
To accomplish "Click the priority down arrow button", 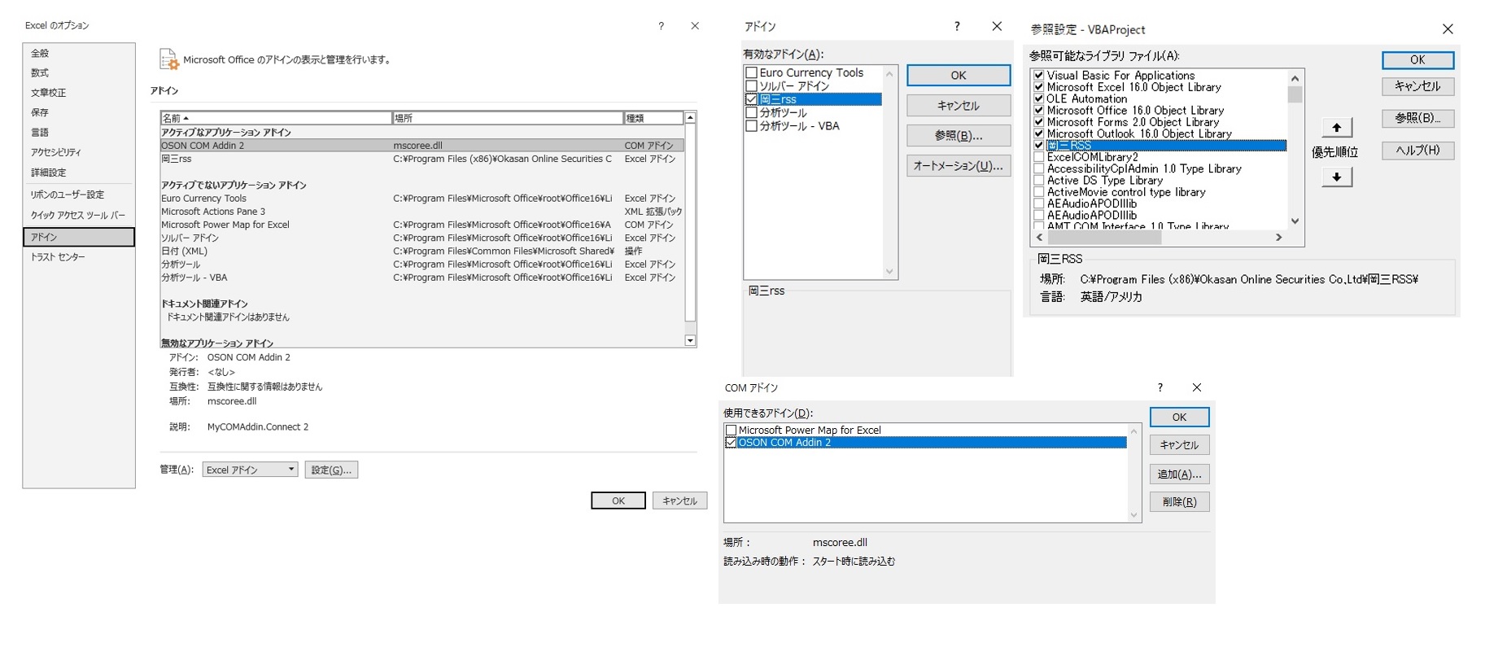I will (1336, 177).
